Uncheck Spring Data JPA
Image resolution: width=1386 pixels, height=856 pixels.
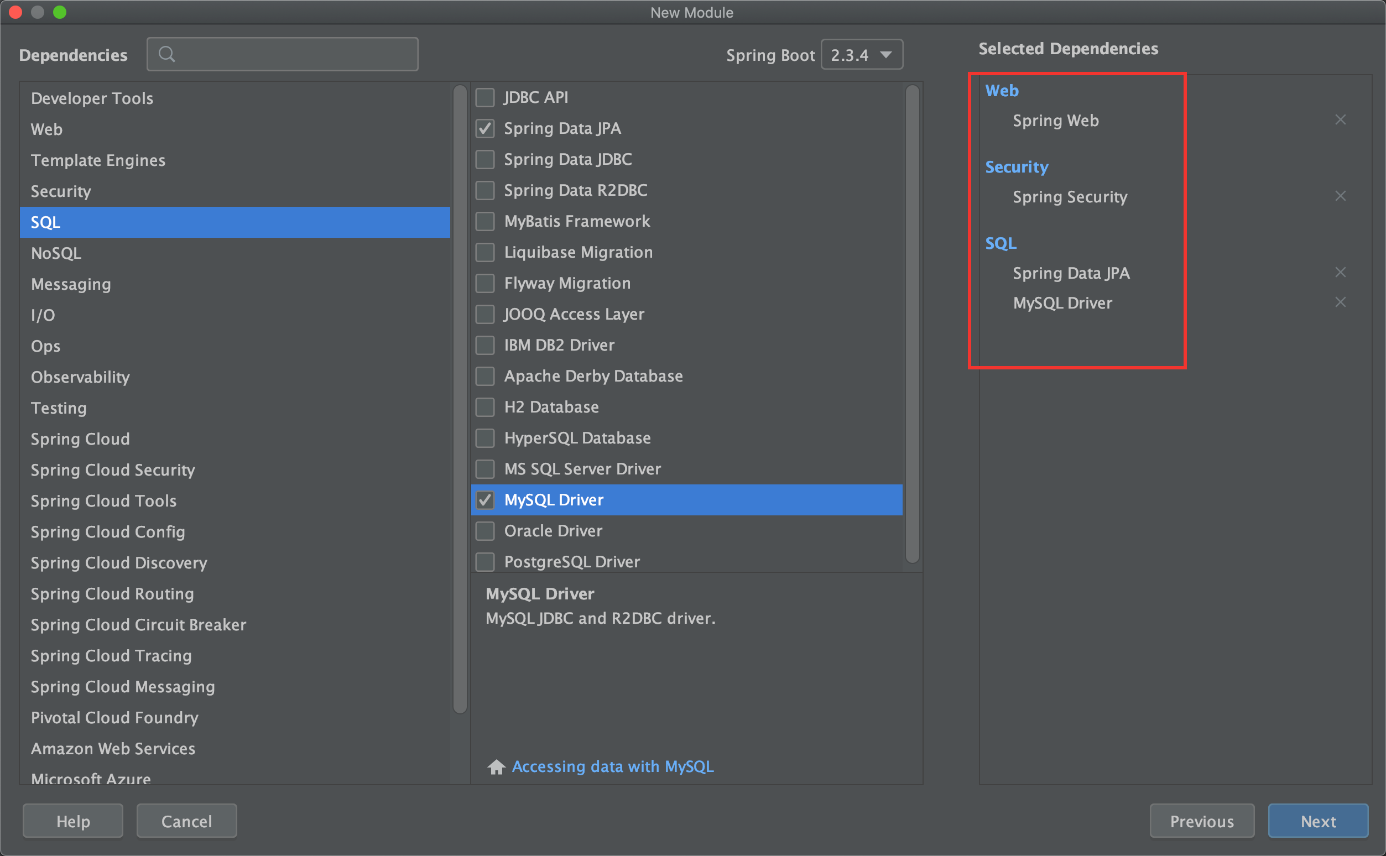[484, 128]
